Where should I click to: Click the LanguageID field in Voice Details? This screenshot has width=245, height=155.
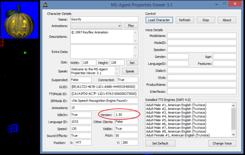[178, 63]
